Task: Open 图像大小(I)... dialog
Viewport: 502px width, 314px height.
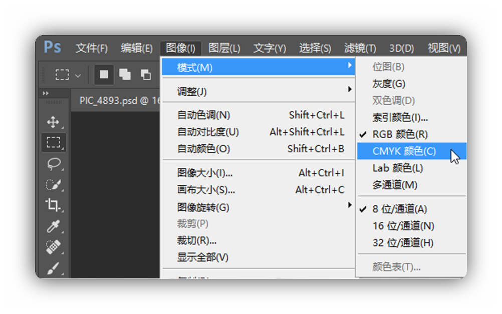Action: coord(259,173)
